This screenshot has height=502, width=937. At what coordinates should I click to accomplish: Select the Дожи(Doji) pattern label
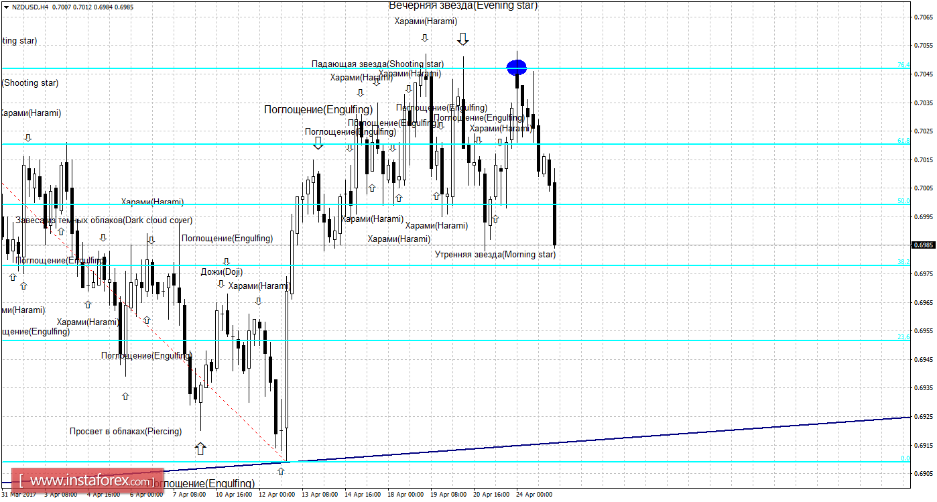click(222, 271)
